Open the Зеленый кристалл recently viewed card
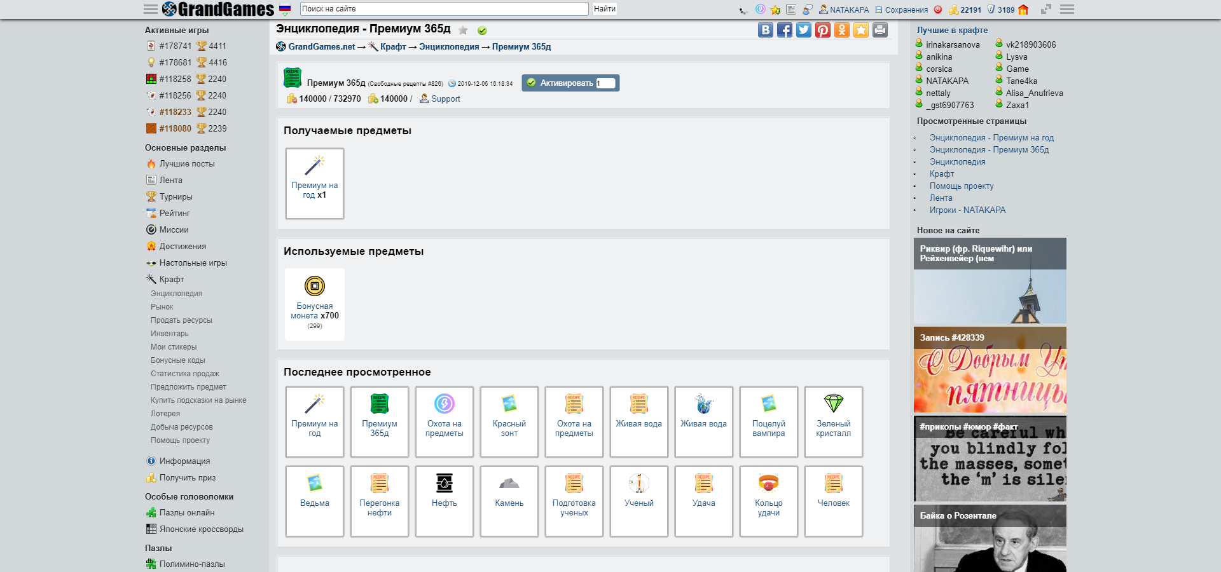Screen dimensions: 1221x572 (834, 422)
